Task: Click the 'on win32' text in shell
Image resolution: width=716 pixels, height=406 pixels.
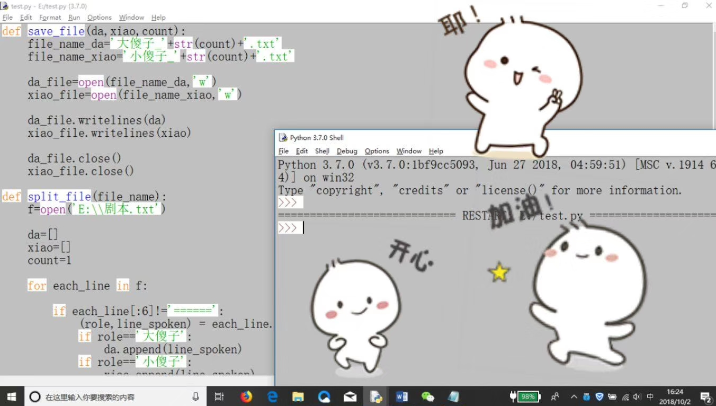Action: coord(329,178)
